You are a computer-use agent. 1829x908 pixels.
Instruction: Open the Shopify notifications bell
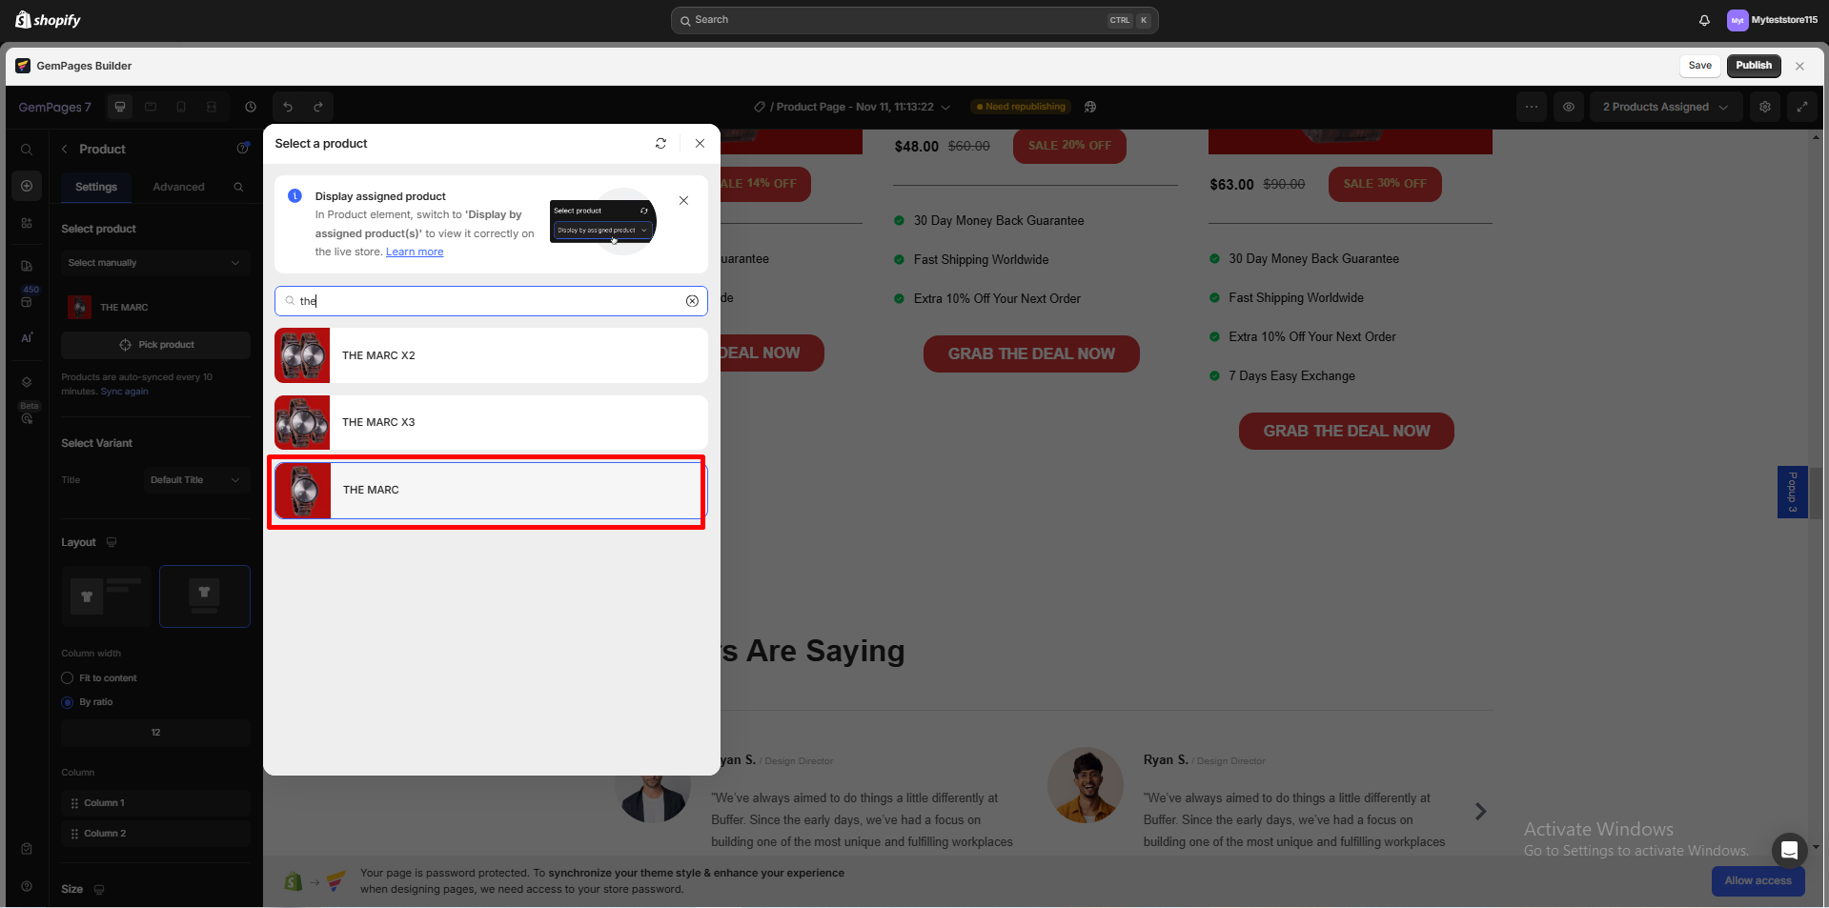1704,20
